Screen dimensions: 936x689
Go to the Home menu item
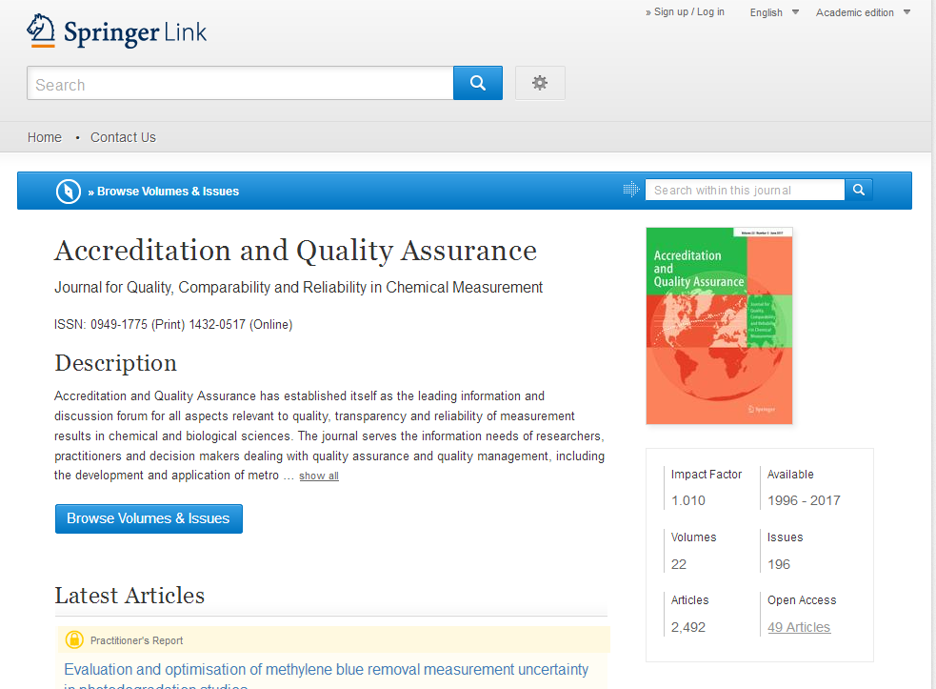tap(44, 137)
